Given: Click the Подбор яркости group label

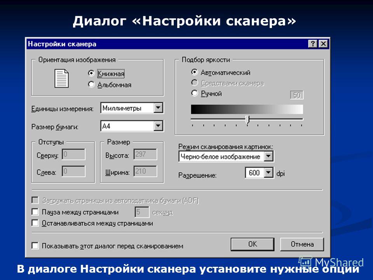Looking at the screenshot, I should (206, 60).
